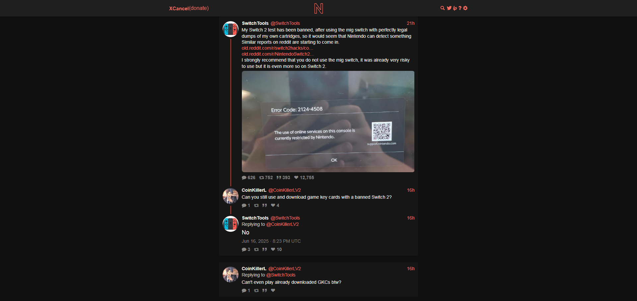Open the switch2hacks reddit link
The height and width of the screenshot is (301, 637).
[x=277, y=48]
